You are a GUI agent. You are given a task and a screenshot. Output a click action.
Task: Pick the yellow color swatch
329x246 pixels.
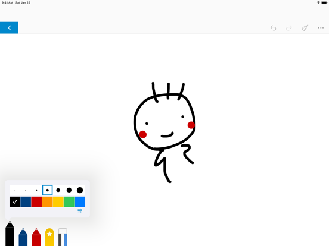(58, 202)
